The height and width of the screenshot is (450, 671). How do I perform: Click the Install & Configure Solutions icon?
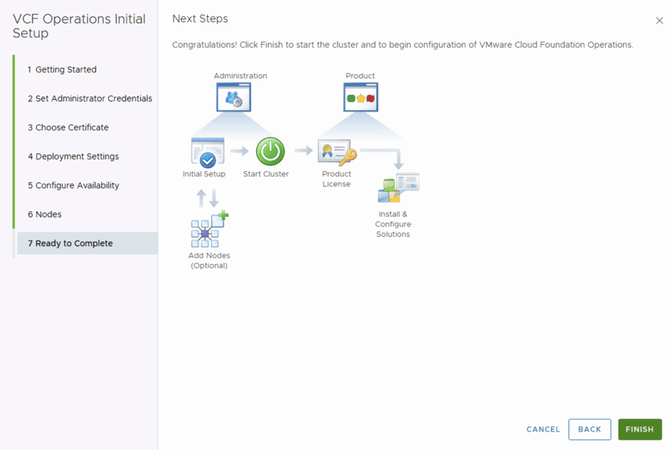click(398, 189)
